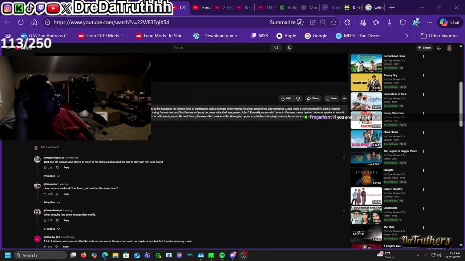Switch to the '2-ite' browser tab
This screenshot has height=261, width=465.
pos(223,8)
